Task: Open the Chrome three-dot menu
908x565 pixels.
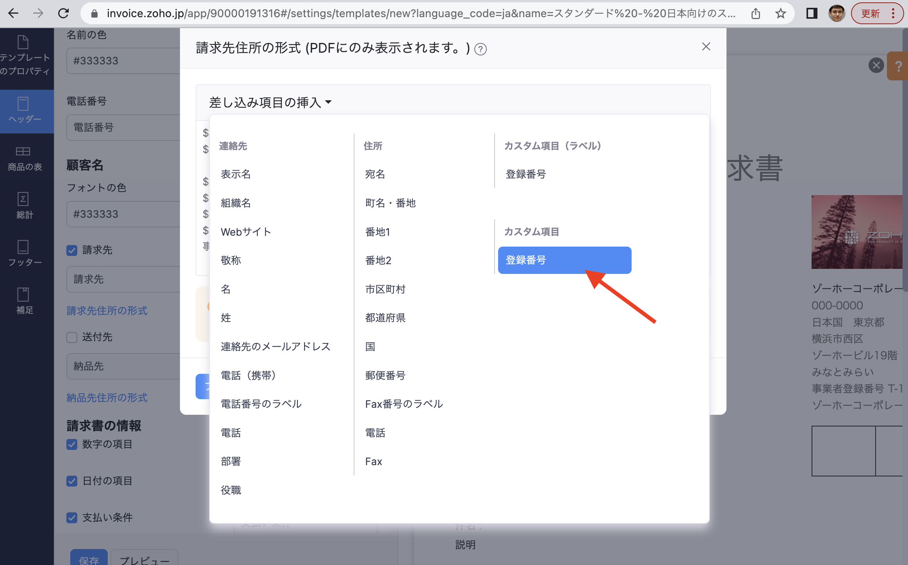Action: coord(893,14)
